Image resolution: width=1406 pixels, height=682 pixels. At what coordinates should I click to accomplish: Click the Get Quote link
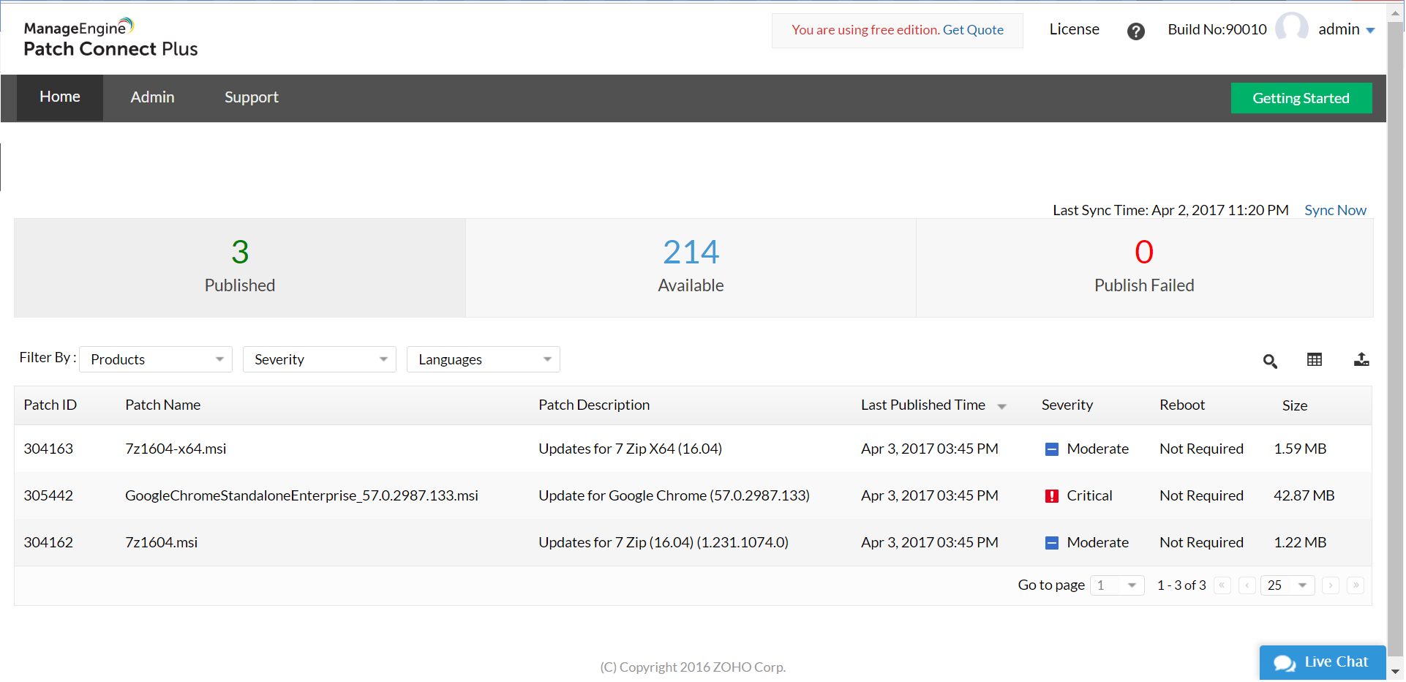pos(974,31)
